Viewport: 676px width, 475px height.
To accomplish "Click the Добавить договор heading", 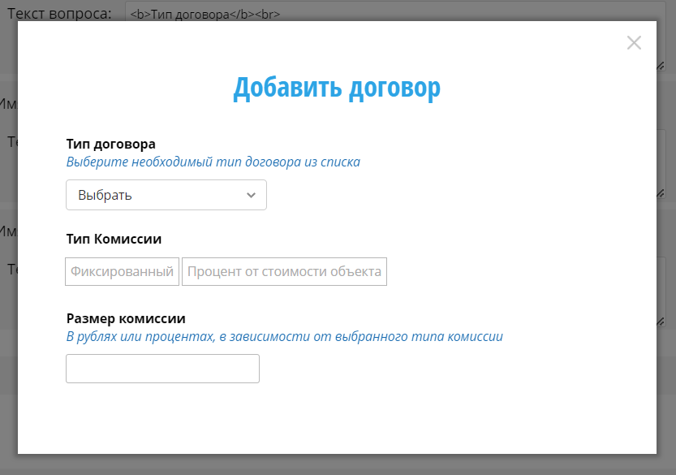I will coord(337,88).
